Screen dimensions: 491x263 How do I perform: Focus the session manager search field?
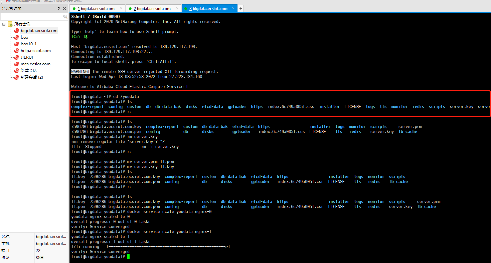pos(32,16)
